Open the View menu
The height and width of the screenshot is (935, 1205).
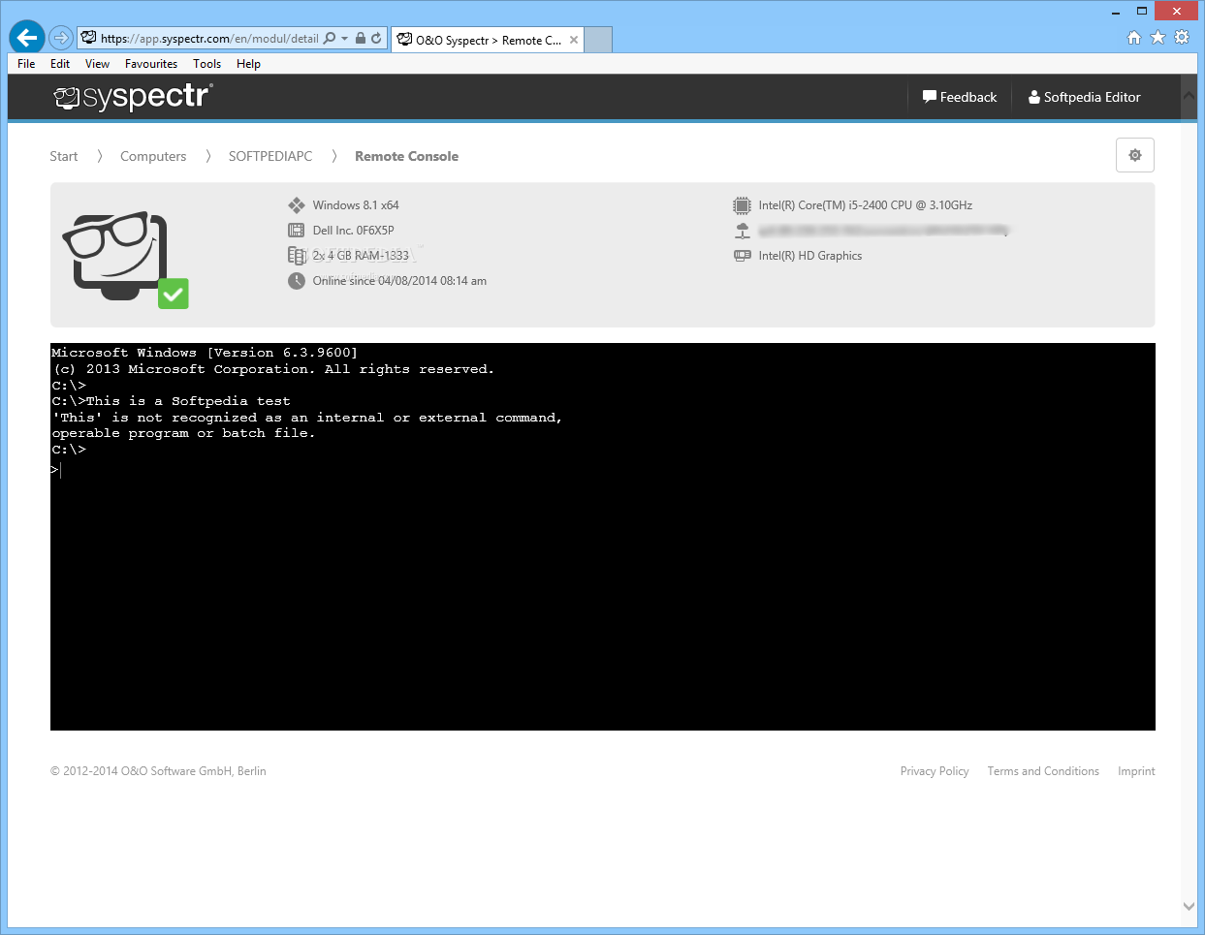point(97,64)
